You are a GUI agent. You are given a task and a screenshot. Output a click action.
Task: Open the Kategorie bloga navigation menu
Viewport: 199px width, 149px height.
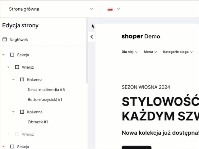click(x=178, y=52)
